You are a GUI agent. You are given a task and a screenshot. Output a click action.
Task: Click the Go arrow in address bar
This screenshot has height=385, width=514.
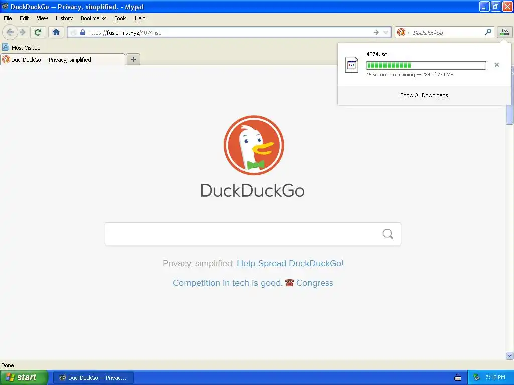(x=376, y=32)
